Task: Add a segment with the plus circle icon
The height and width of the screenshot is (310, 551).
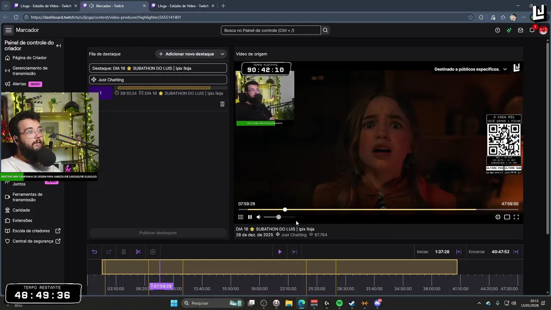Action: click(153, 252)
